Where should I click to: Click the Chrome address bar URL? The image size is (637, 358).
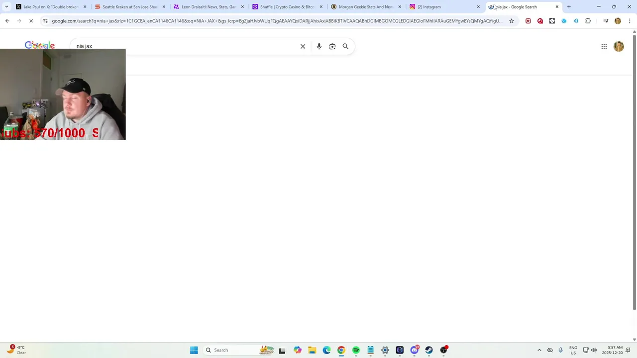pyautogui.click(x=277, y=21)
